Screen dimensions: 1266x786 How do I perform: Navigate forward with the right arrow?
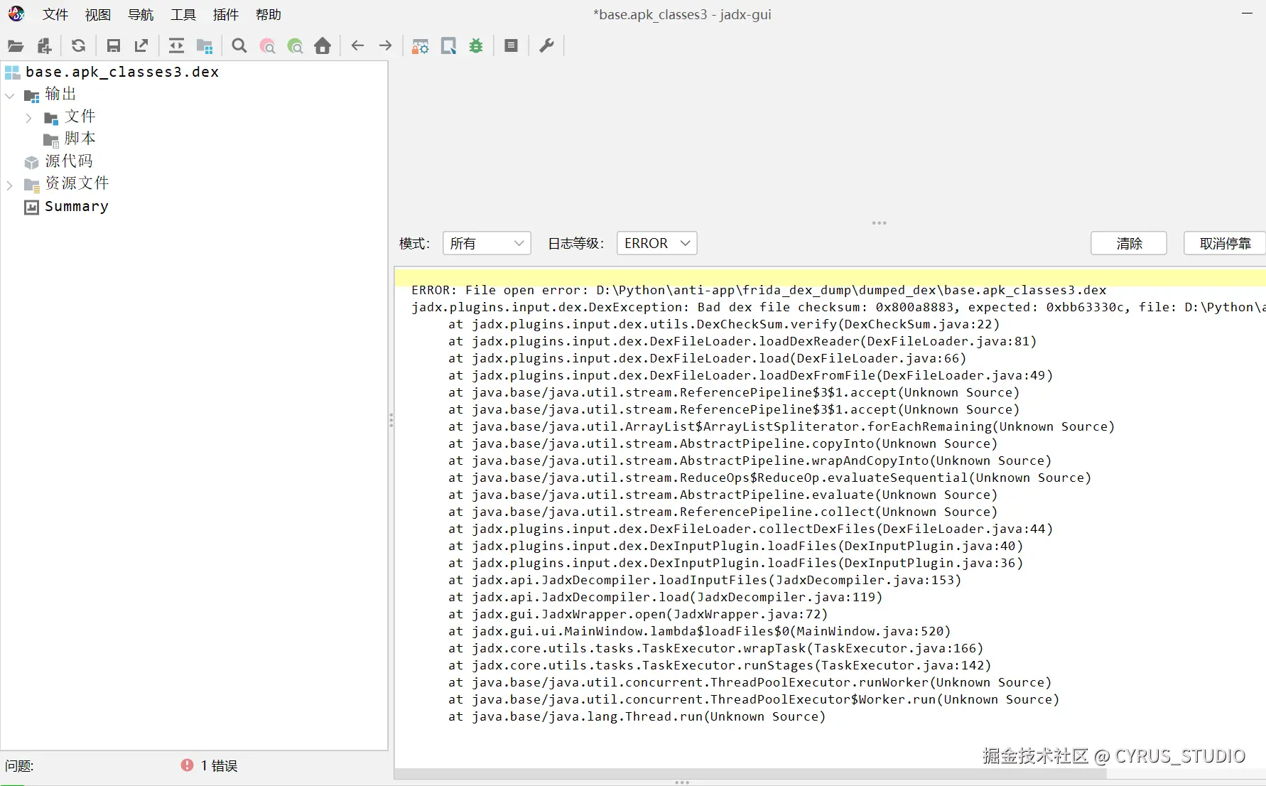(385, 46)
